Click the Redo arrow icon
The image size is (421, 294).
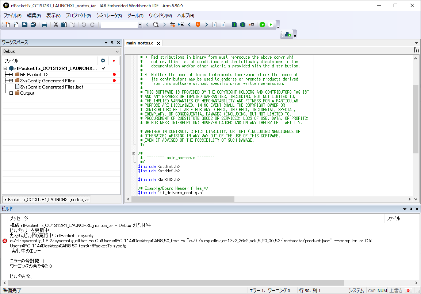[x=92, y=25]
